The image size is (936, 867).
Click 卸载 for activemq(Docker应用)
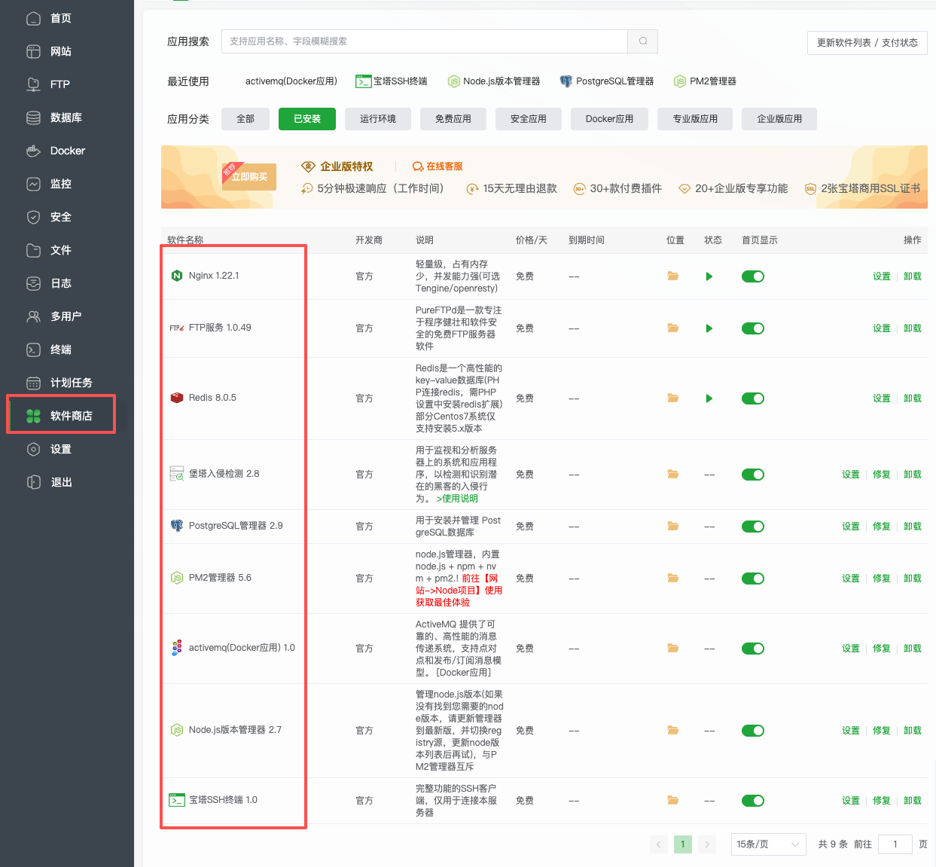point(913,649)
